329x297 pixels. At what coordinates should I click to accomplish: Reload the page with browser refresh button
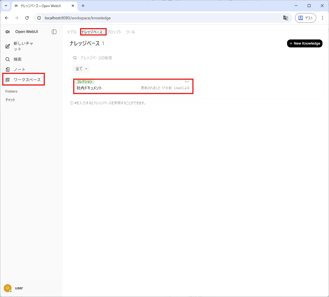point(27,18)
